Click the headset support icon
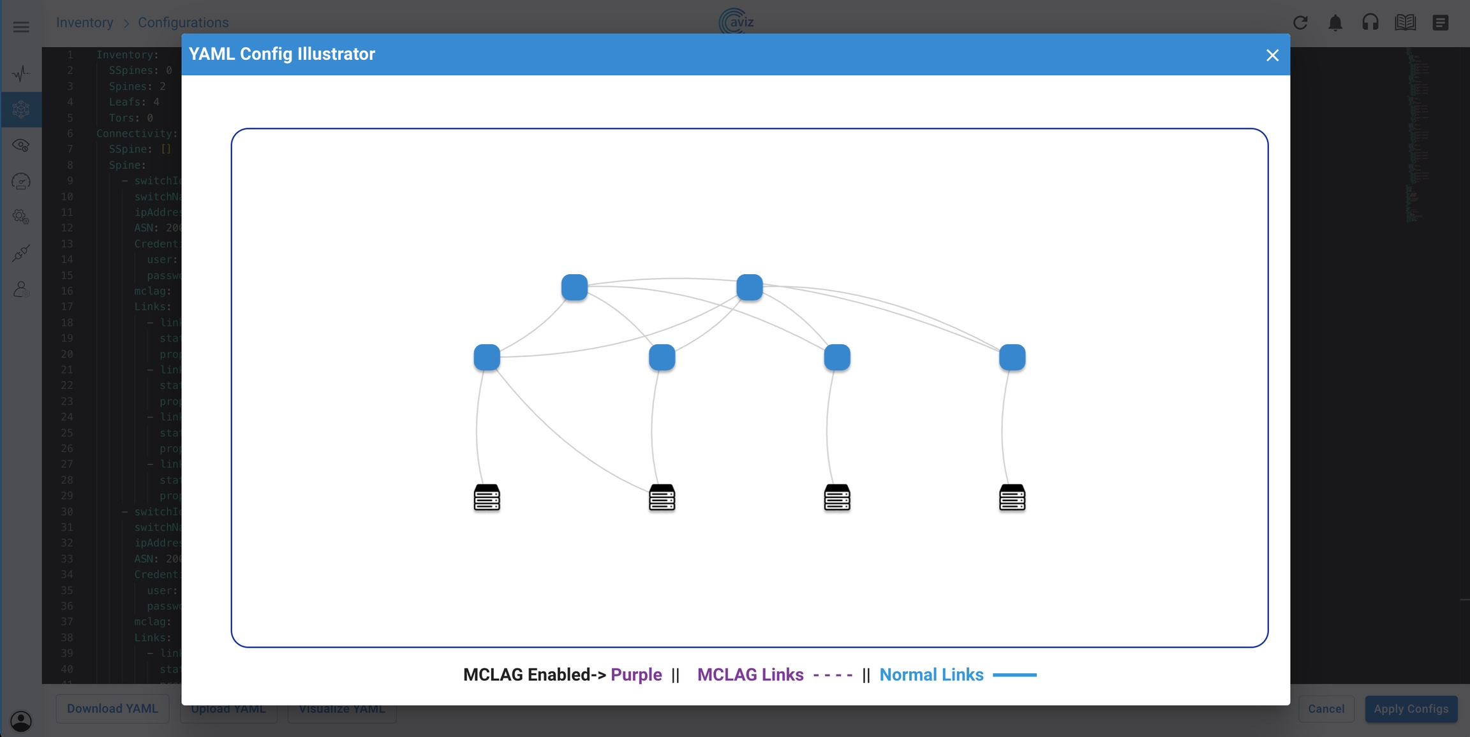 point(1370,23)
